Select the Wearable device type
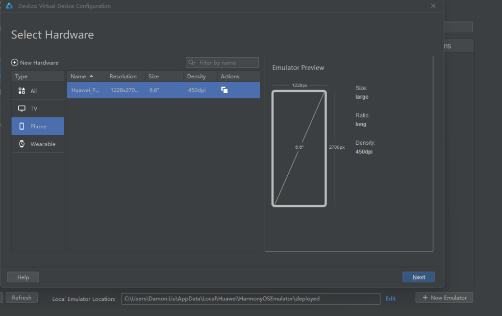Screen dimensions: 502x316 [37, 144]
